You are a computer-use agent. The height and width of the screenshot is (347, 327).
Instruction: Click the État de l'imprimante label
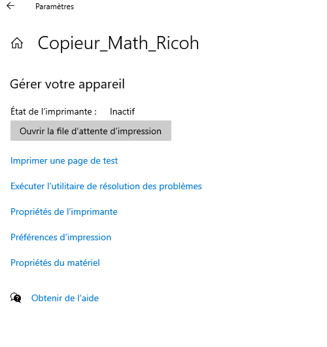pos(54,111)
